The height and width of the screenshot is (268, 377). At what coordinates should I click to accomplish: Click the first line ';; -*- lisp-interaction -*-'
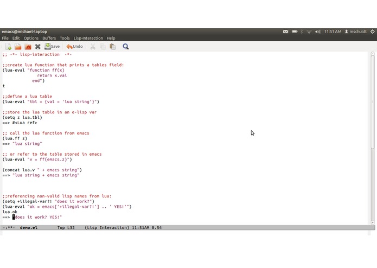click(37, 54)
